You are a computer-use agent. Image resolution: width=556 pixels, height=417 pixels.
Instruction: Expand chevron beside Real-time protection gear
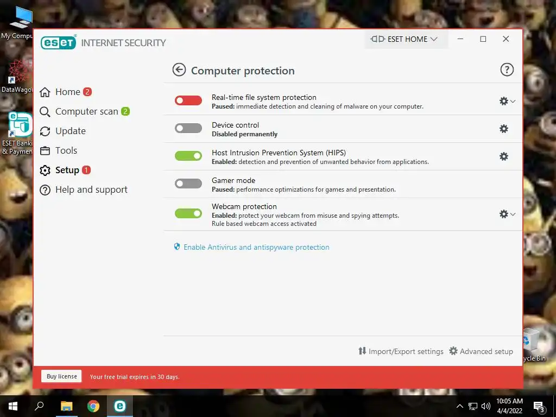(x=513, y=102)
